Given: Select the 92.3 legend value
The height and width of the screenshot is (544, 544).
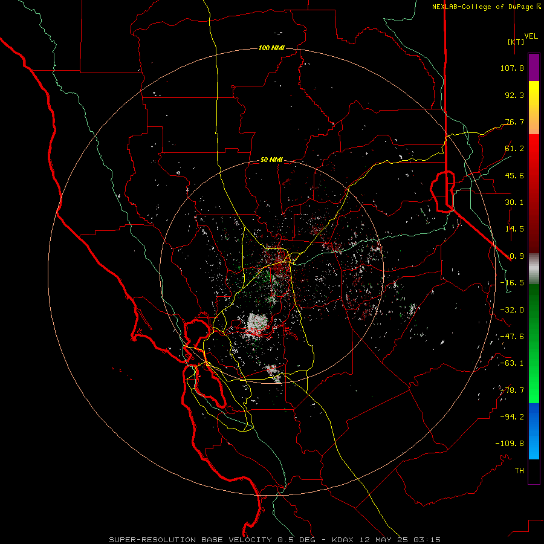Looking at the screenshot, I should coord(514,95).
